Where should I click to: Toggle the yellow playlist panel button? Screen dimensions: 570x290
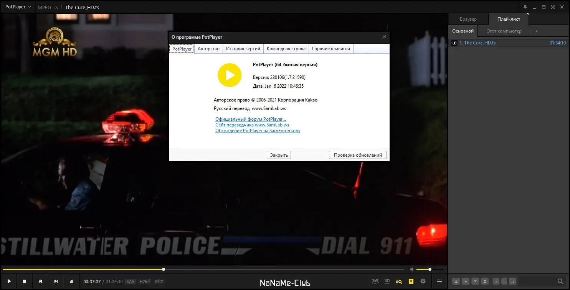(411, 281)
